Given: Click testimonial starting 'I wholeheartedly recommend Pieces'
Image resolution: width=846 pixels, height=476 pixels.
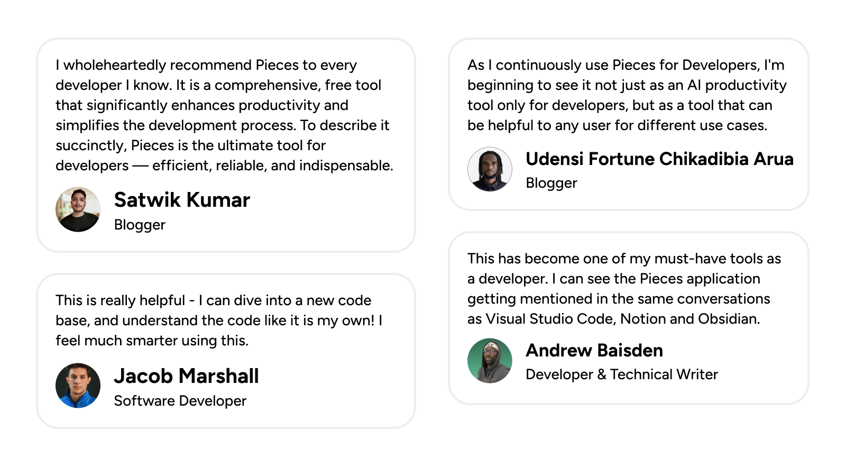Looking at the screenshot, I should [x=224, y=115].
